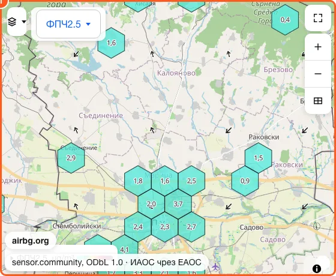Select the hexagon with value 2,4
Viewport: 336px width, 276px height.
[138, 227]
